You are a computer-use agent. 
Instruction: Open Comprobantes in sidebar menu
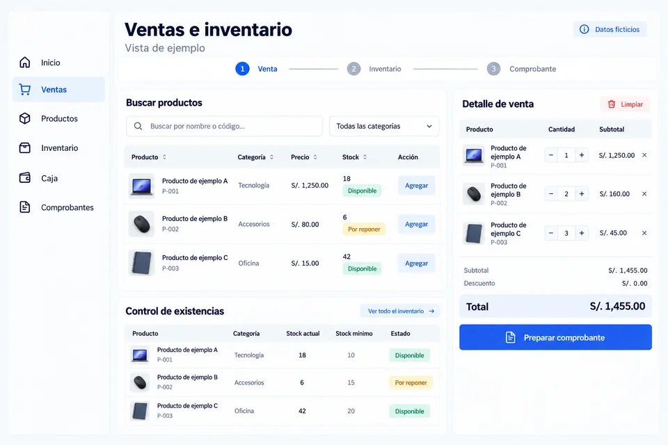[x=58, y=207]
